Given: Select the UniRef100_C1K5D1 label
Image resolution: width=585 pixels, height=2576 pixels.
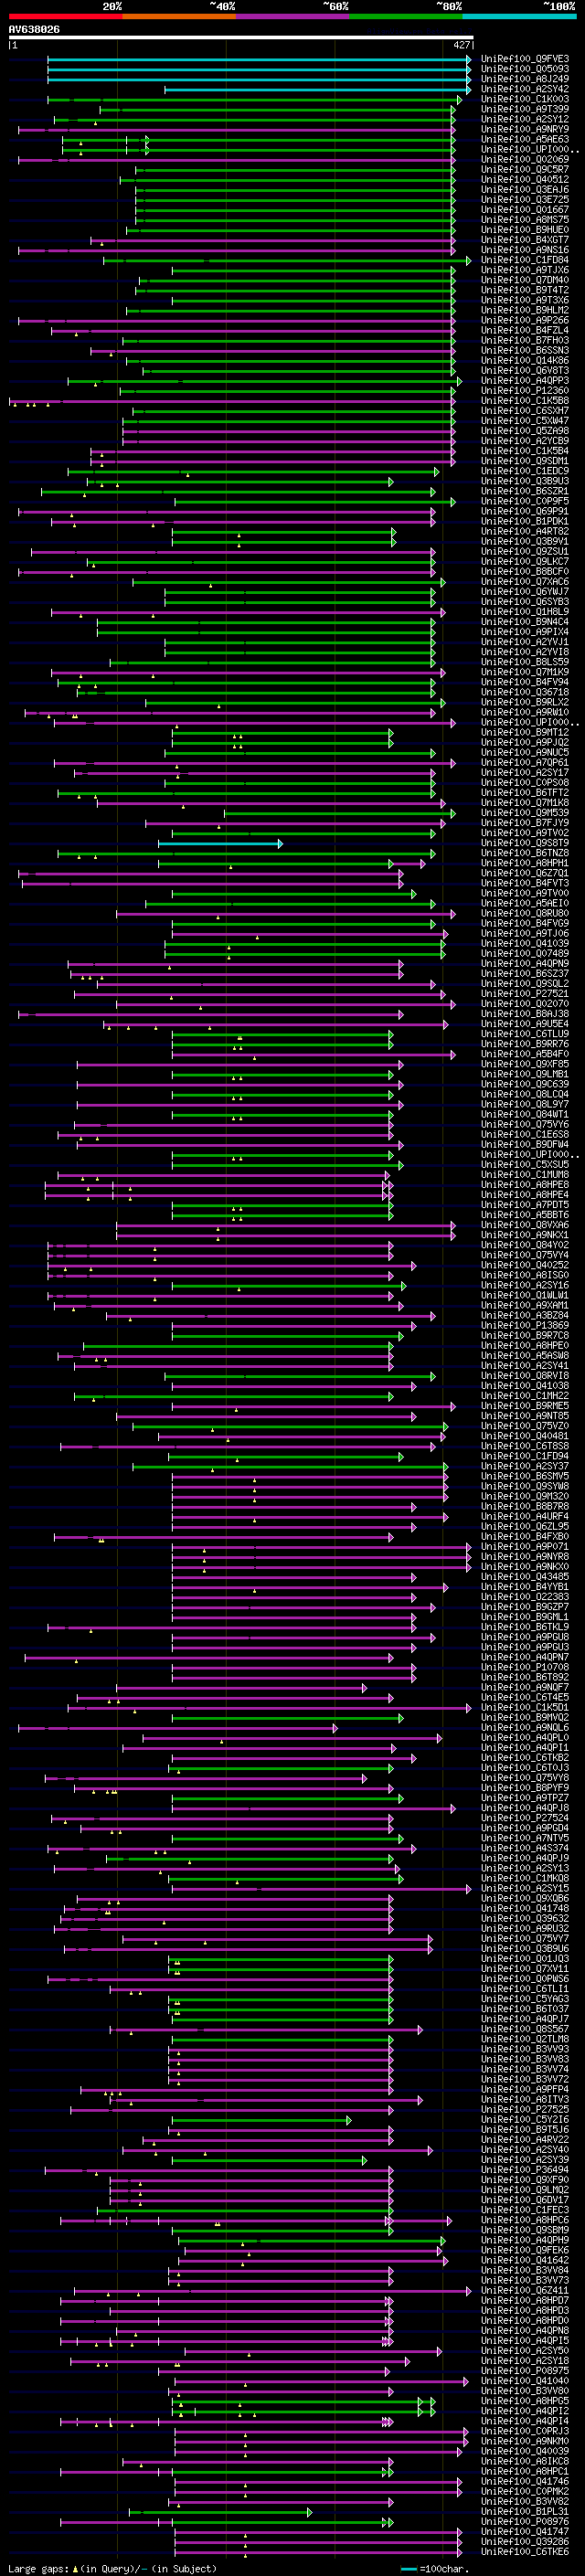Looking at the screenshot, I should 525,1707.
